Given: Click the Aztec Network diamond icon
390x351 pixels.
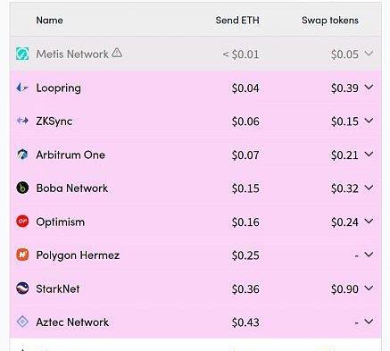Looking at the screenshot, I should (x=22, y=322).
